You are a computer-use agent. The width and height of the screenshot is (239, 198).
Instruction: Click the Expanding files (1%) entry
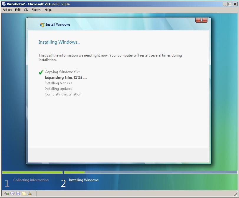(66, 77)
